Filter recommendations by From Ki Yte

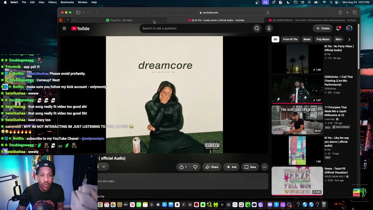coord(290,39)
